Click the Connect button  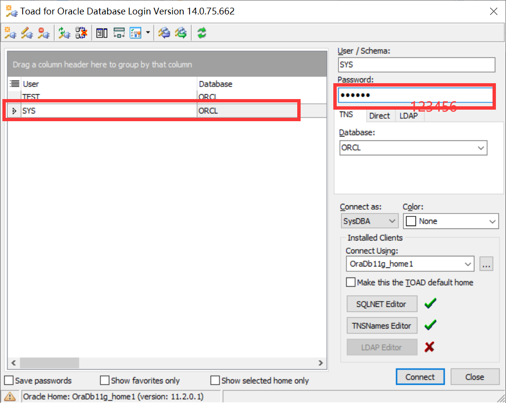tap(420, 377)
